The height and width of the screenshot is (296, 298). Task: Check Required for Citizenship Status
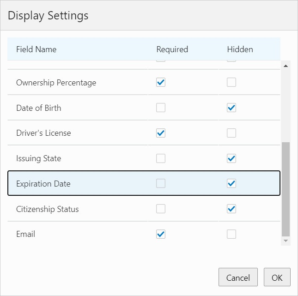tap(161, 209)
